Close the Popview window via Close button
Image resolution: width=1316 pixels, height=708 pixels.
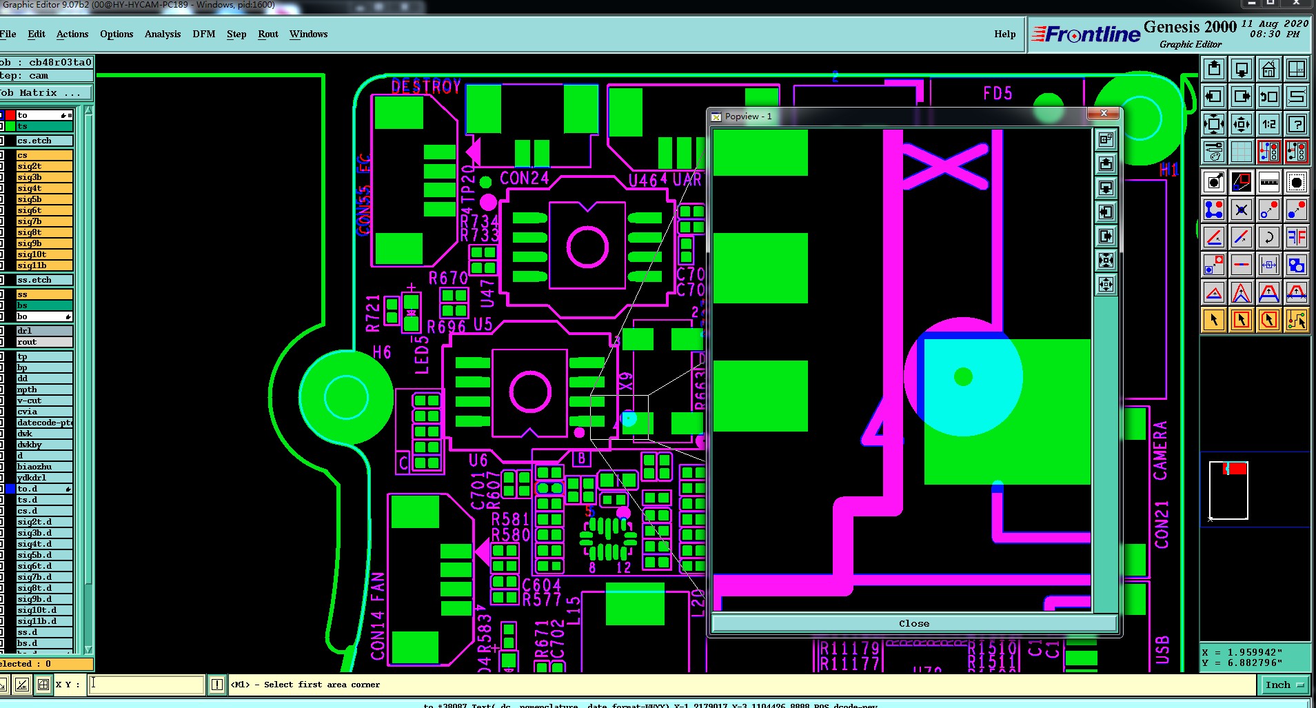pos(913,623)
